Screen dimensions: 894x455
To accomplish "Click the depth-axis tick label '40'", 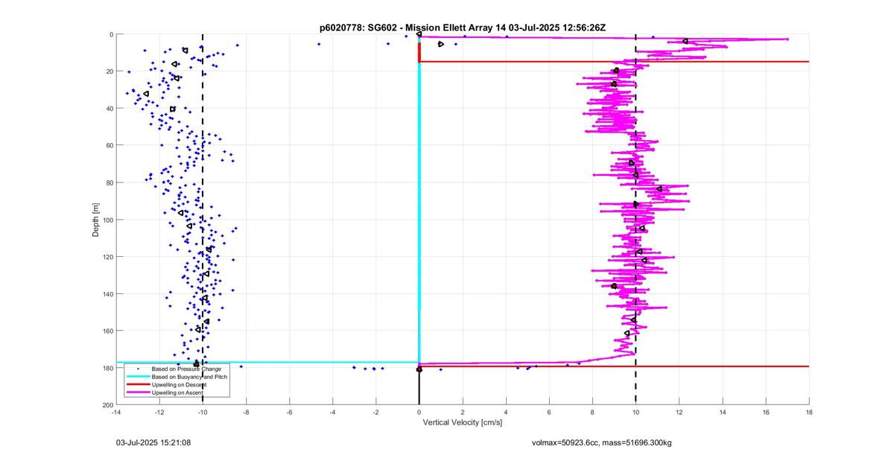I will click(109, 108).
